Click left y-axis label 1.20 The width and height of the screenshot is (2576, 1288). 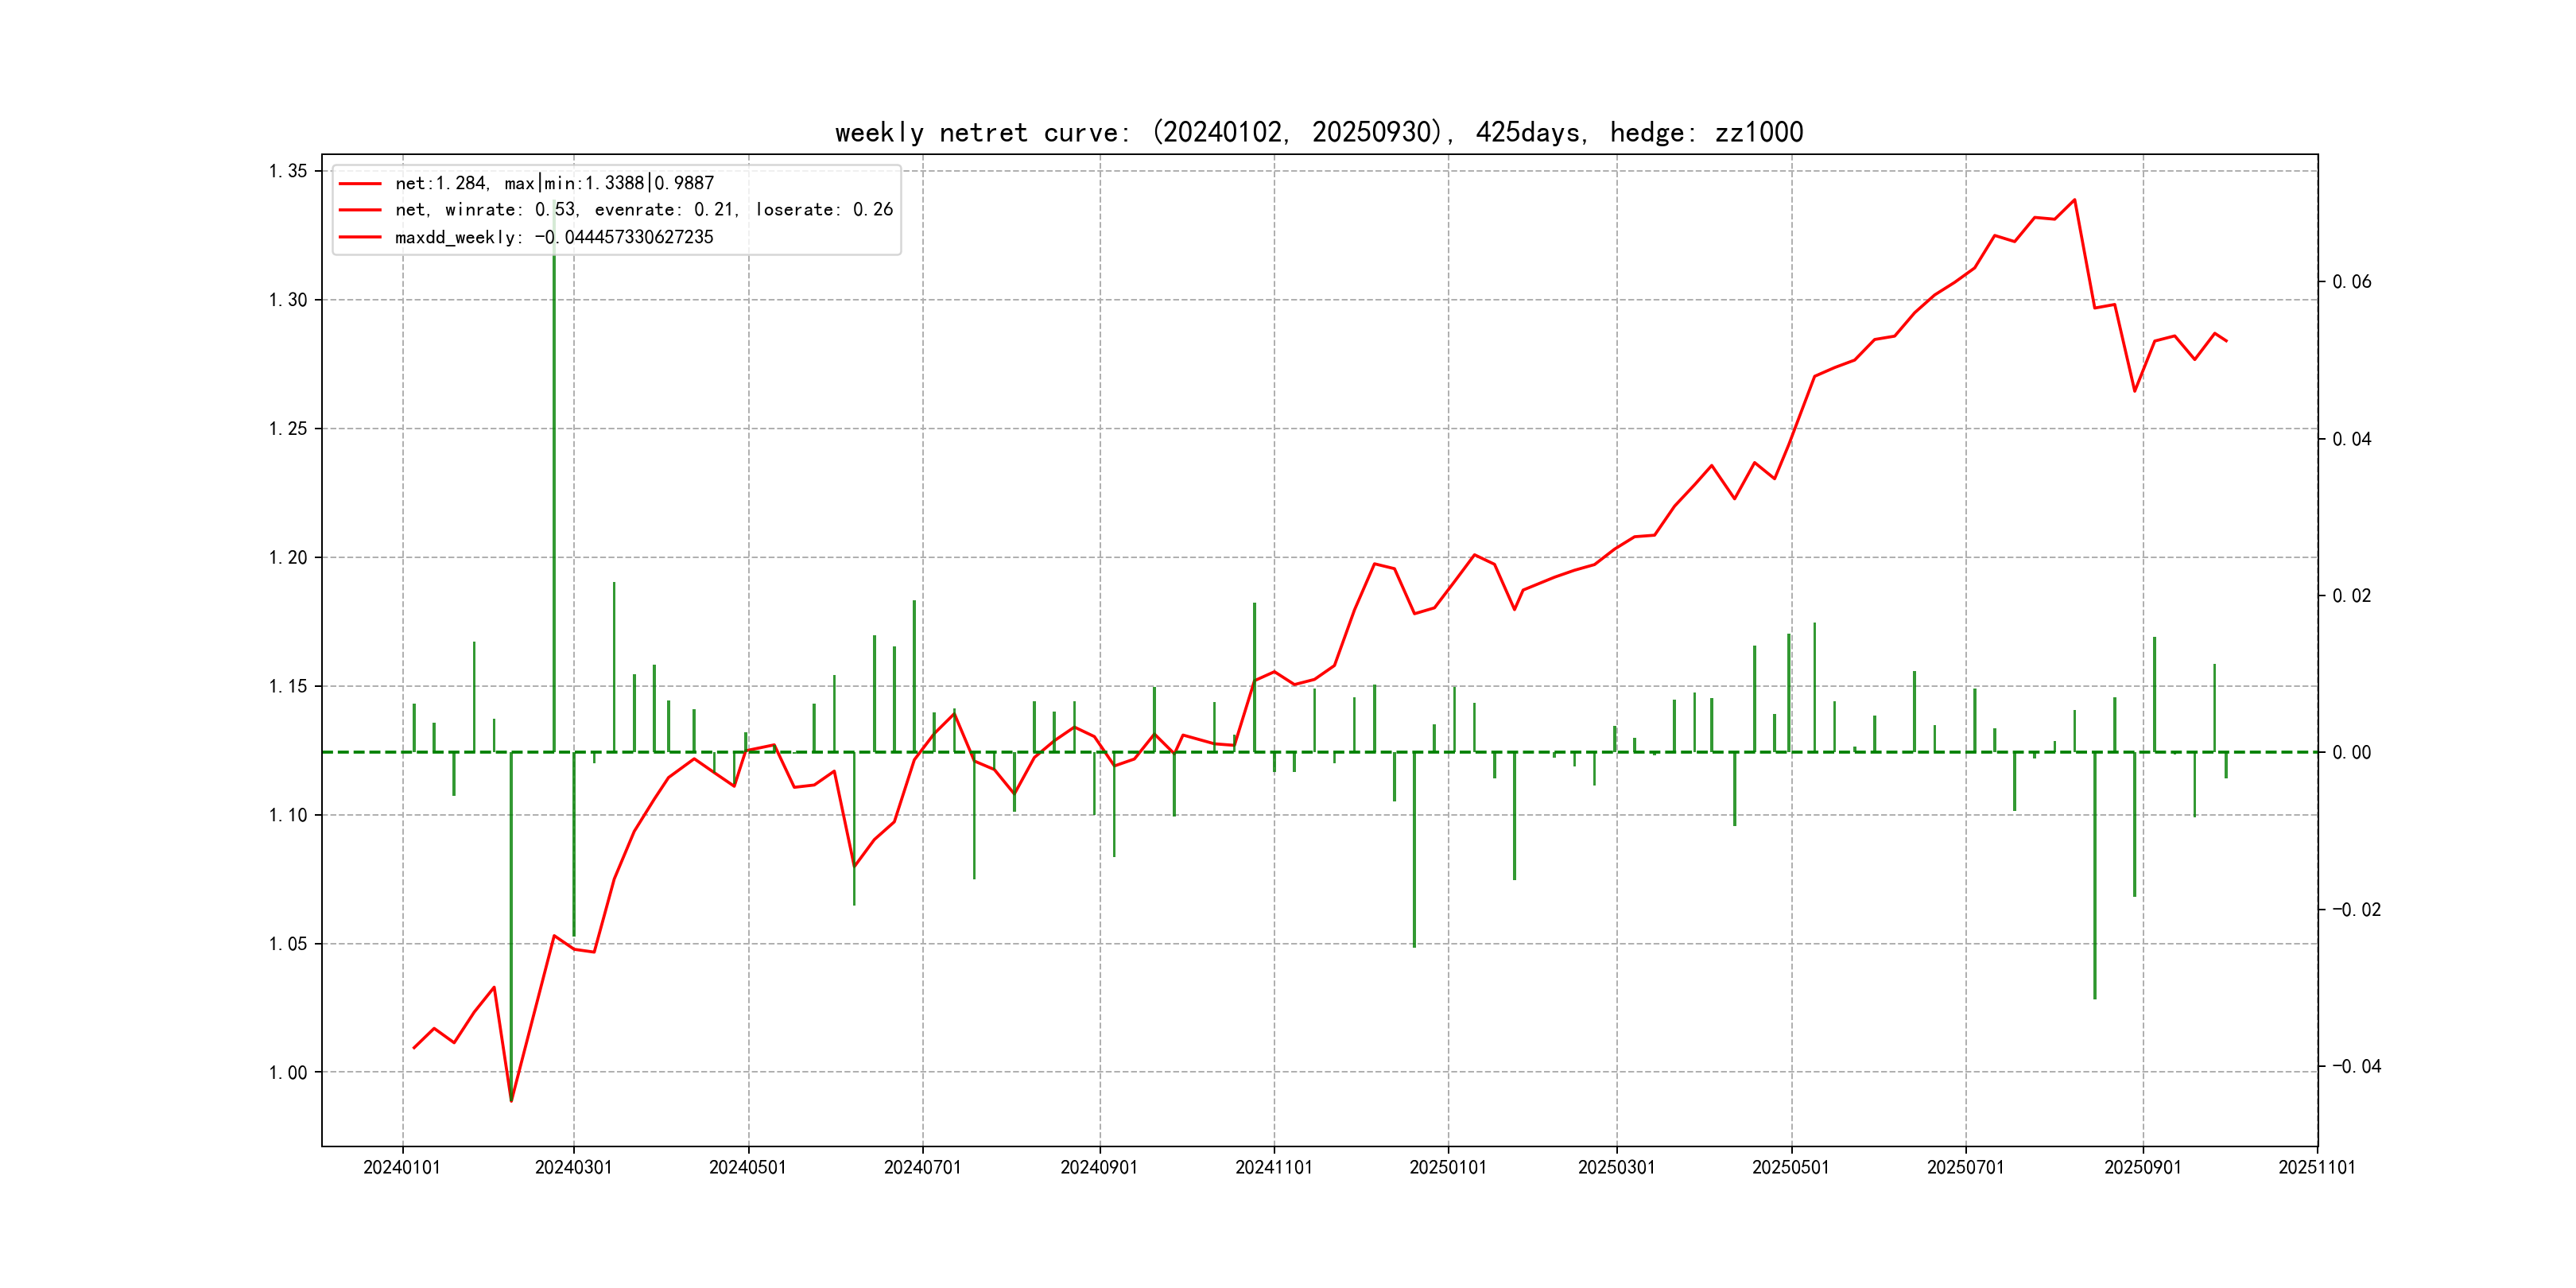click(288, 557)
